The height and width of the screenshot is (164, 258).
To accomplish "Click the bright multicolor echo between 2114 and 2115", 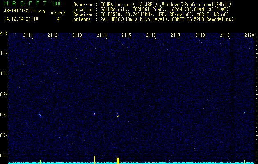I will click(118, 115).
